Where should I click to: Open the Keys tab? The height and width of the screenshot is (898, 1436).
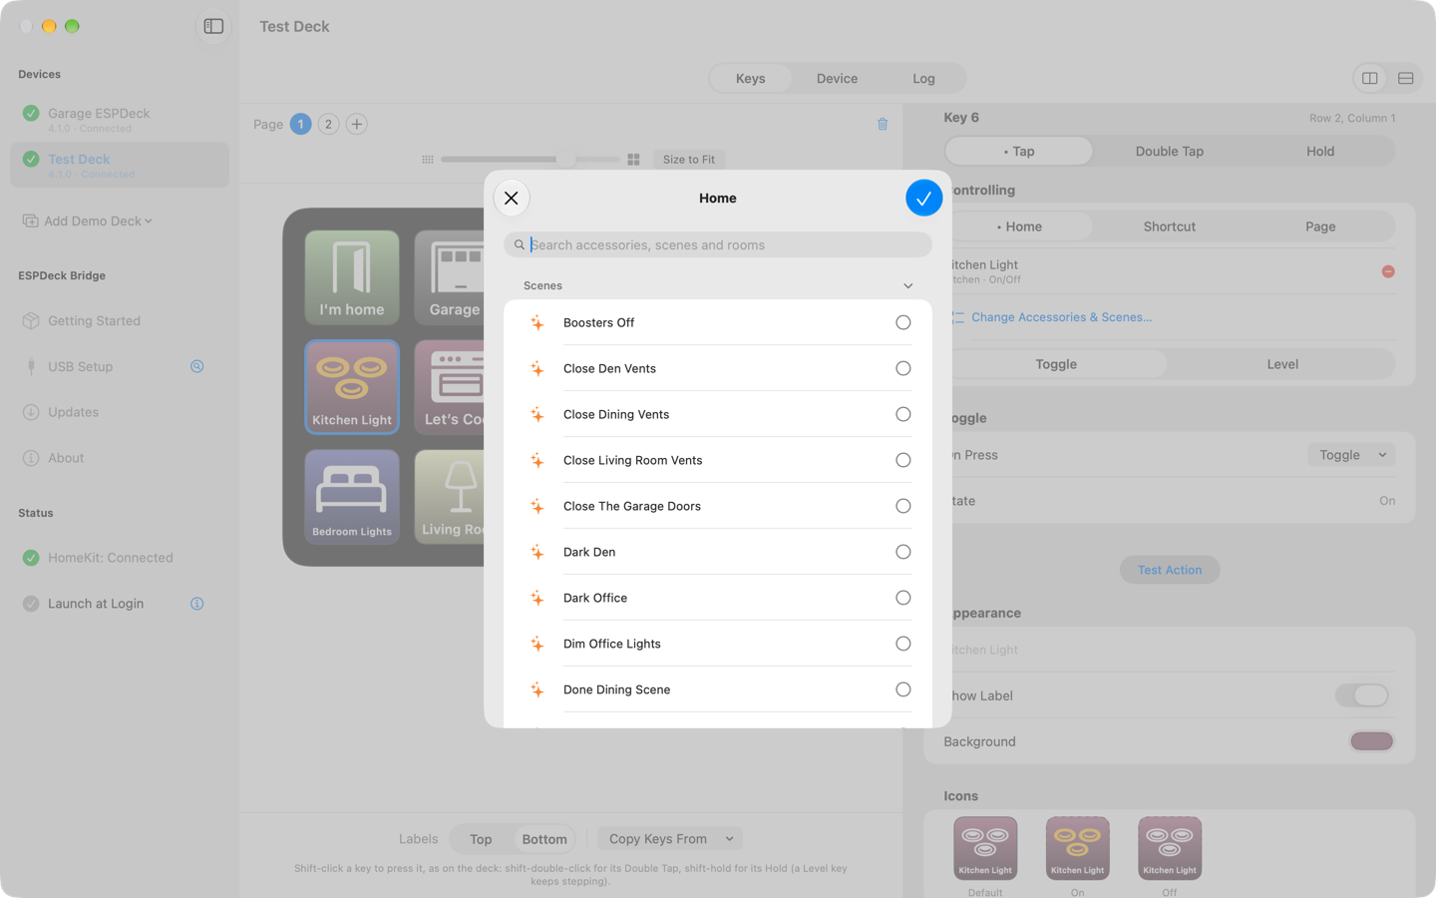coord(751,78)
